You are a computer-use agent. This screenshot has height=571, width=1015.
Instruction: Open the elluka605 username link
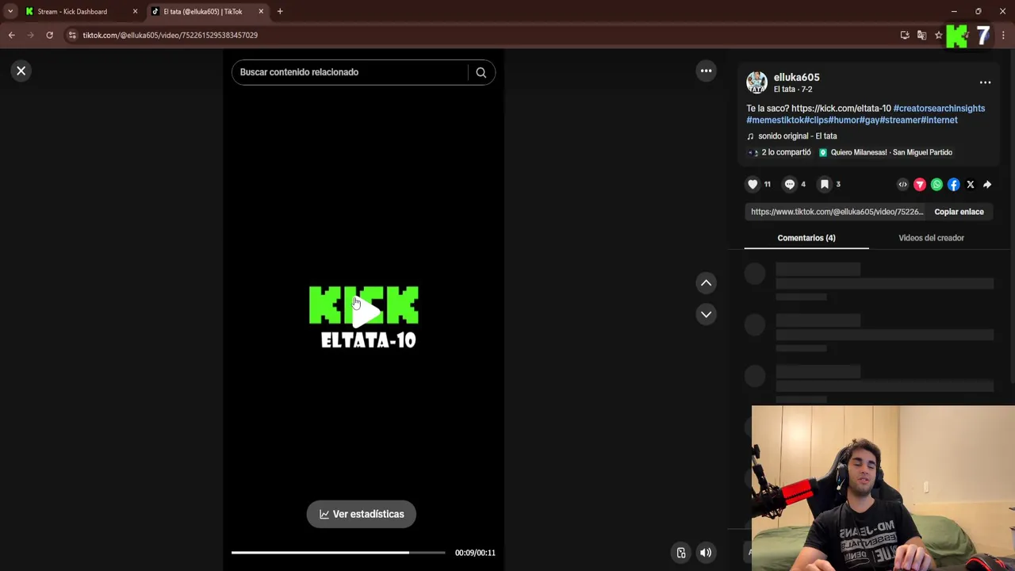tap(796, 77)
